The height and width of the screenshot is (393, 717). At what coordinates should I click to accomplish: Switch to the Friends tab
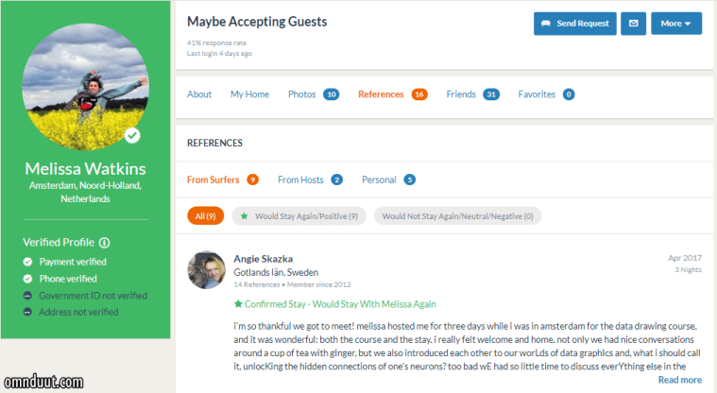461,94
